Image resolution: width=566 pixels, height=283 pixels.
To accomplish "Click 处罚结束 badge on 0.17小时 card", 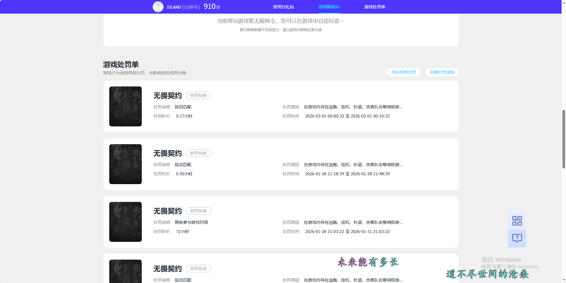I will [x=198, y=95].
